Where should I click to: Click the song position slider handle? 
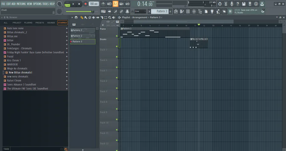click(x=93, y=11)
